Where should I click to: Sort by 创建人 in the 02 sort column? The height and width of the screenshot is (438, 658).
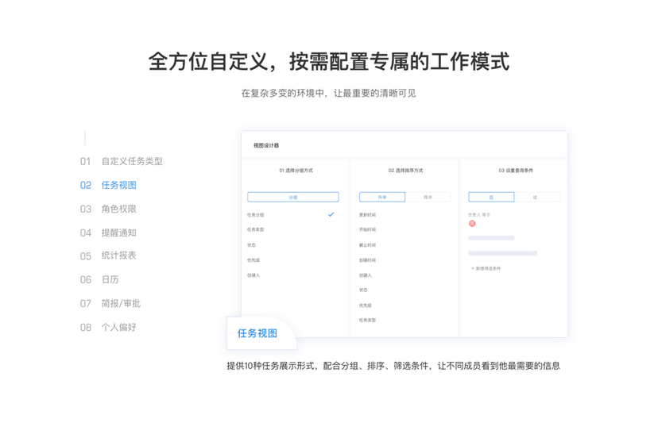(x=366, y=275)
